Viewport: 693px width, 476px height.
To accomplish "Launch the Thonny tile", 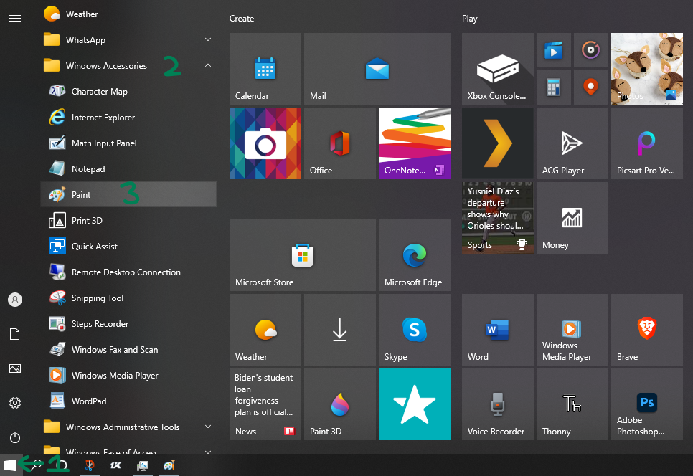I will 572,404.
